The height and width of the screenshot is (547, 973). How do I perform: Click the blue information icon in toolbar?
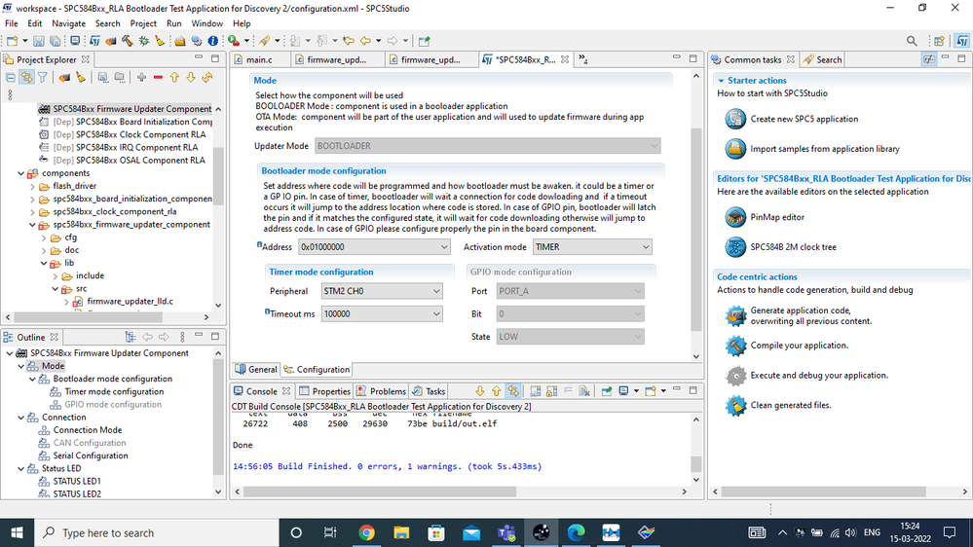213,41
